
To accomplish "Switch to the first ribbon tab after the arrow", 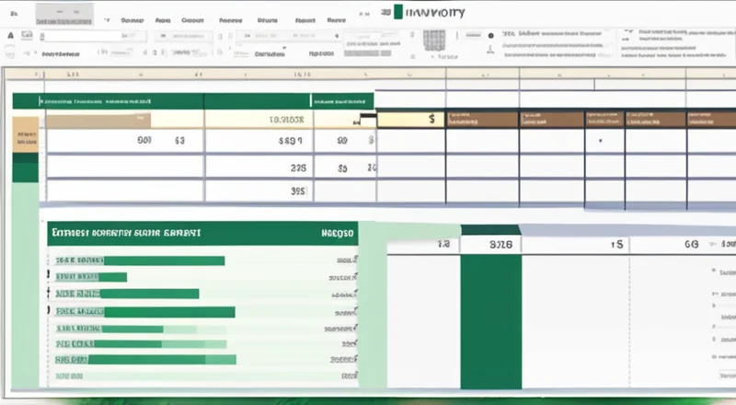I will tap(132, 17).
